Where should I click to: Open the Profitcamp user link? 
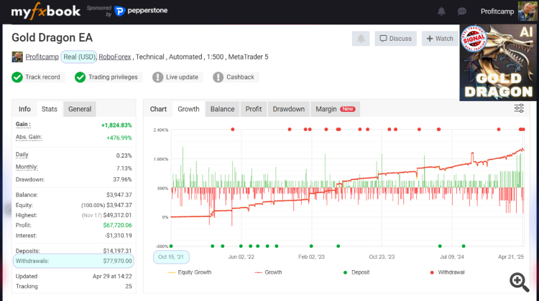pyautogui.click(x=42, y=57)
